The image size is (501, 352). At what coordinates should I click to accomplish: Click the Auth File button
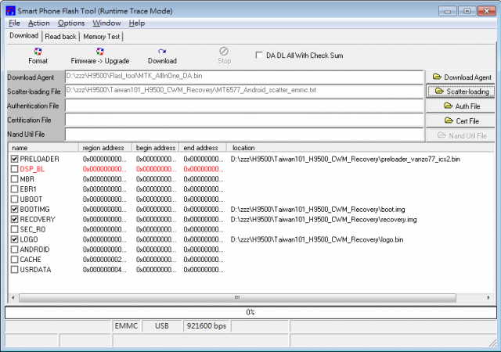click(461, 106)
